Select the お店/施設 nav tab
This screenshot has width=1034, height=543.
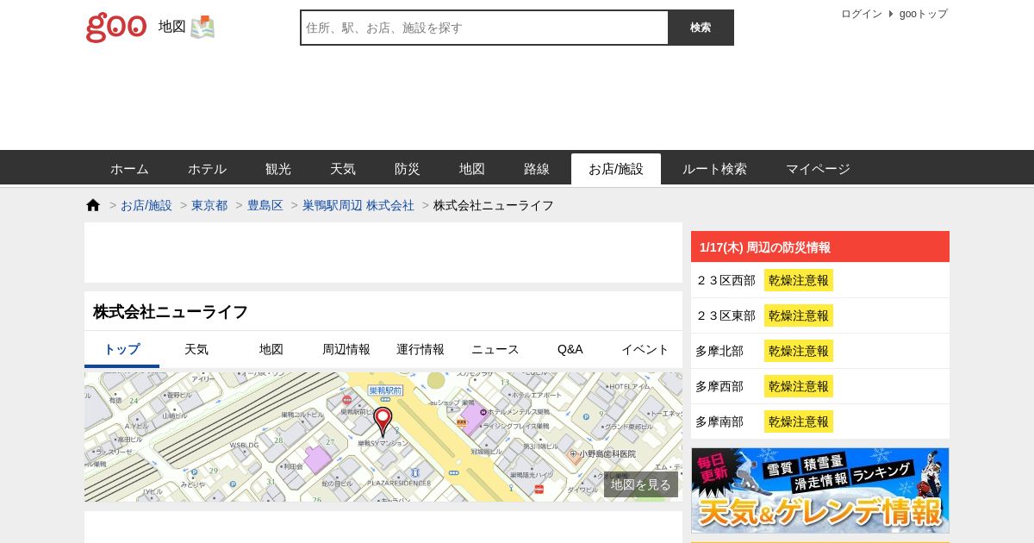pos(616,169)
